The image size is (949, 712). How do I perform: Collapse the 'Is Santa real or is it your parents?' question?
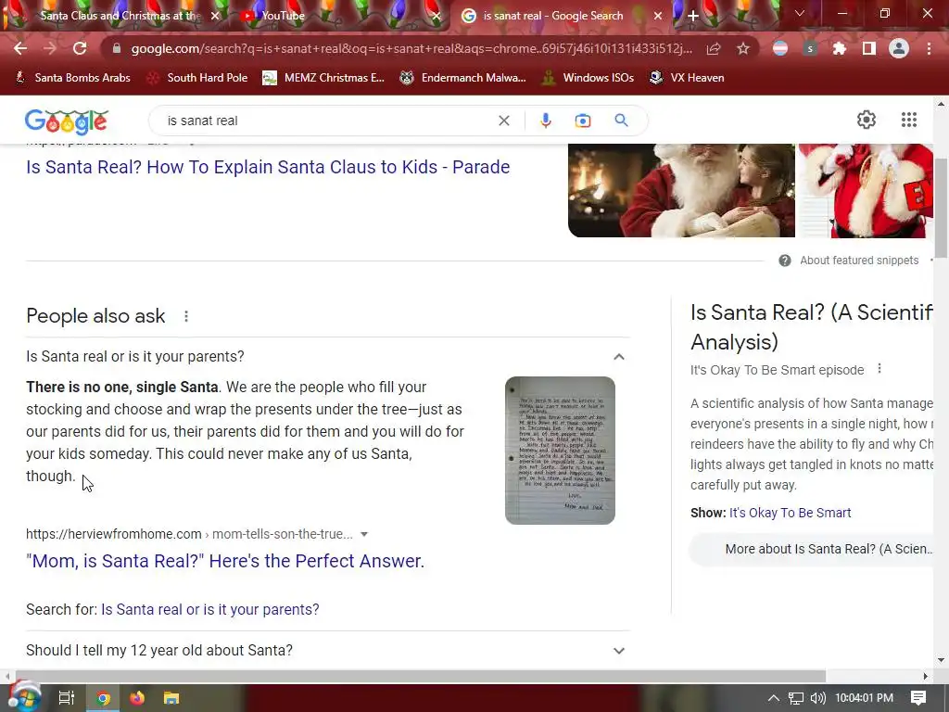tap(618, 357)
